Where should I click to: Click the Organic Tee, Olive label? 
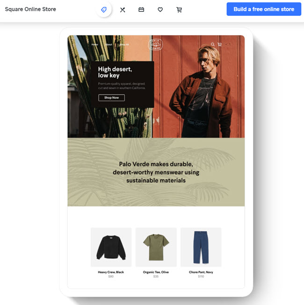coord(156,272)
